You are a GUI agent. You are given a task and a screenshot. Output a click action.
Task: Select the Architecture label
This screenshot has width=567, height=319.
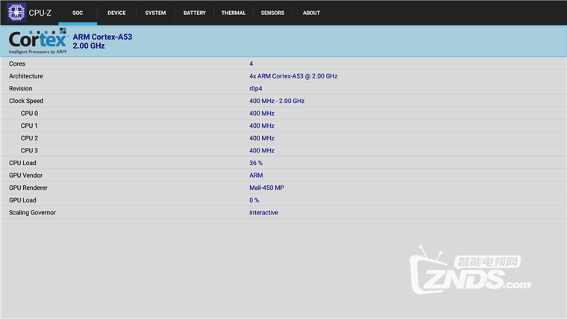26,76
